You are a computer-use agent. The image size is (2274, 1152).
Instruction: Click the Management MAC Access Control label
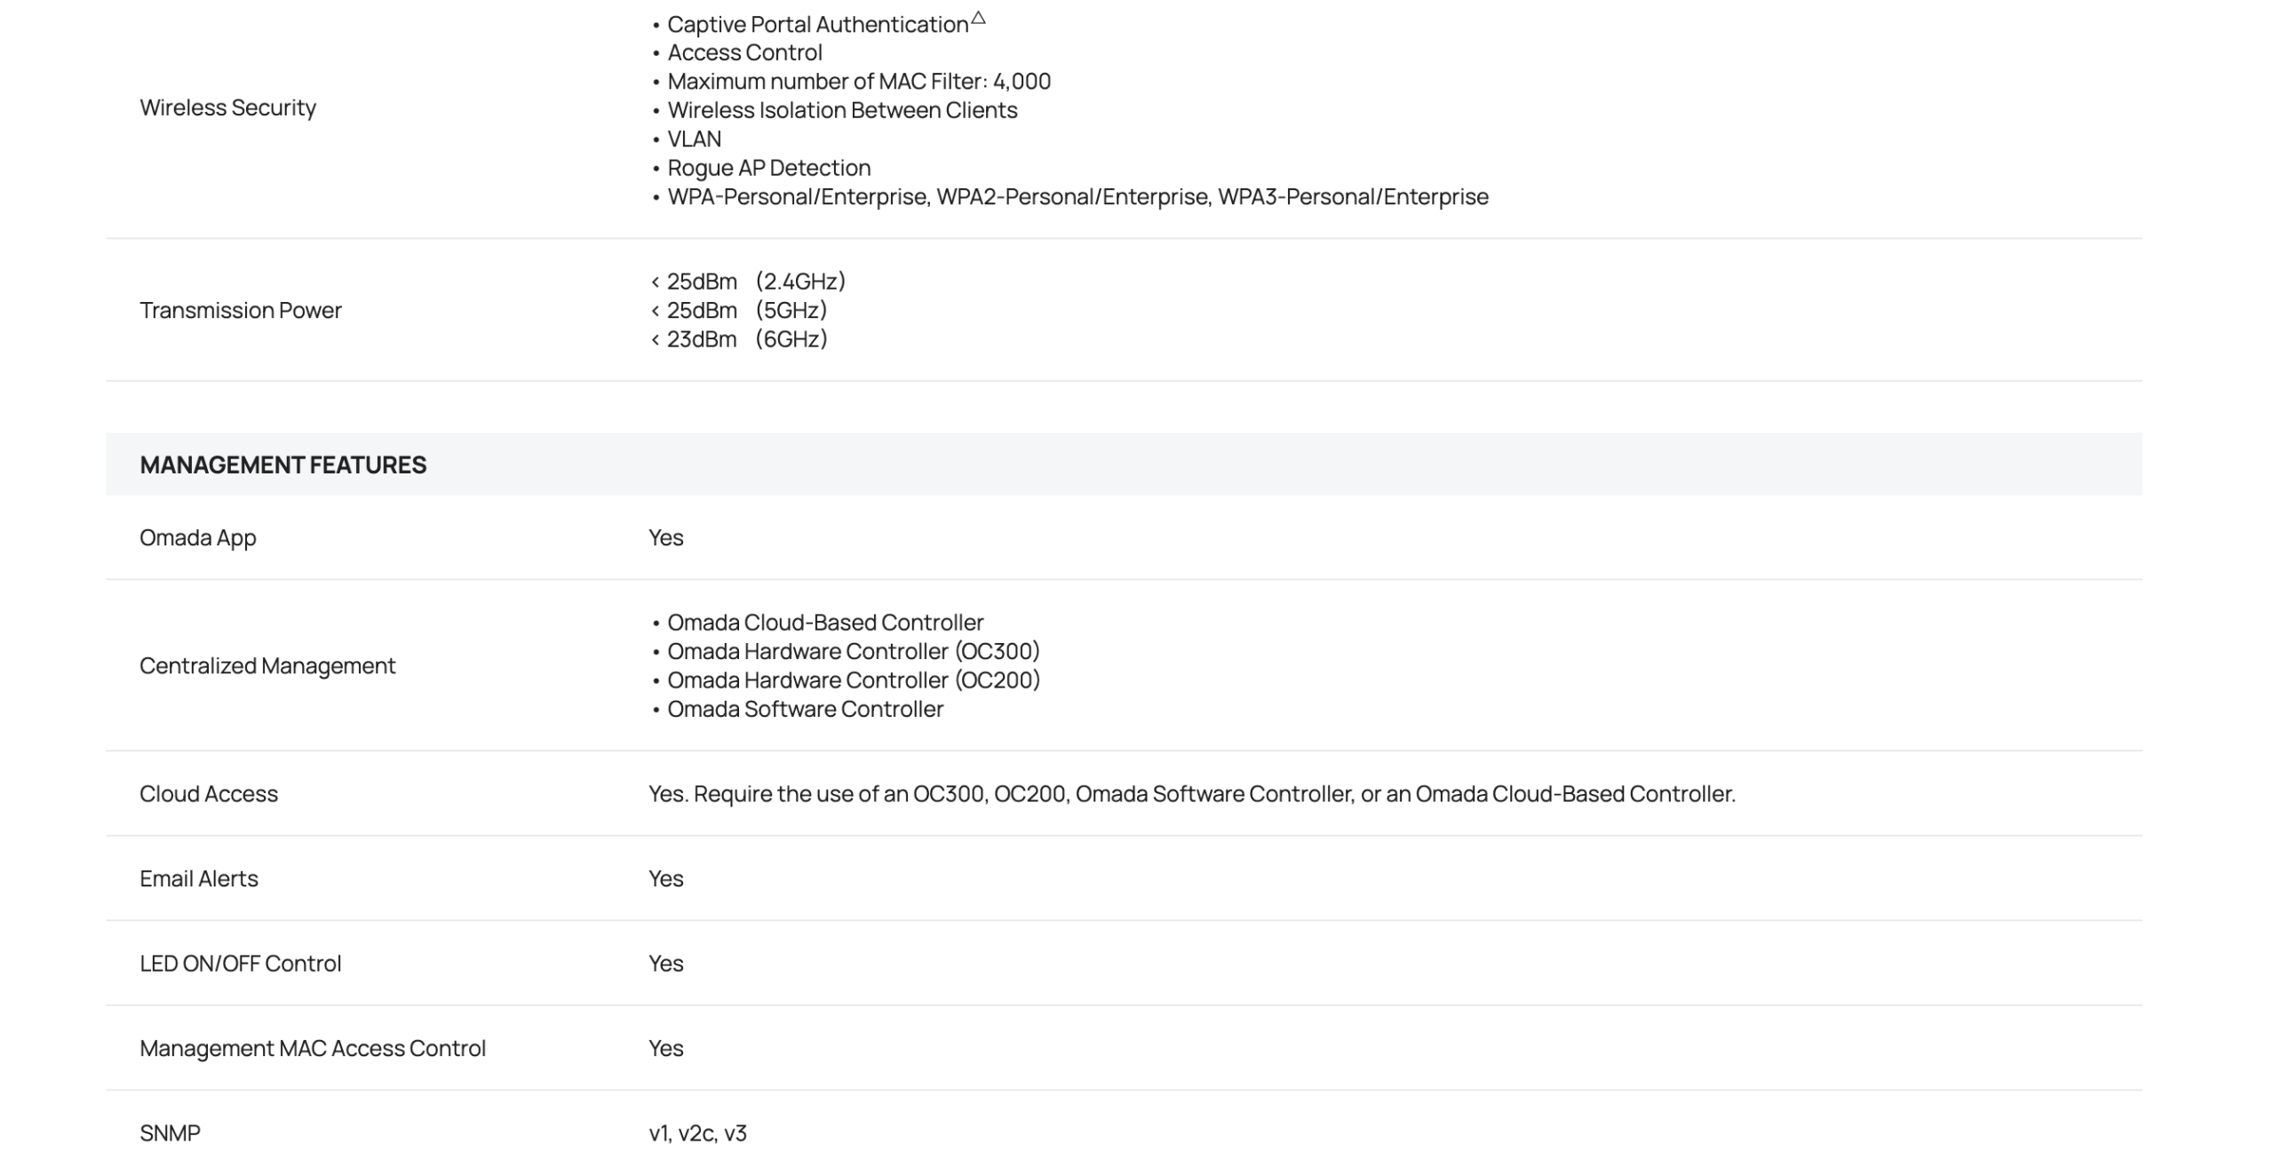coord(312,1048)
